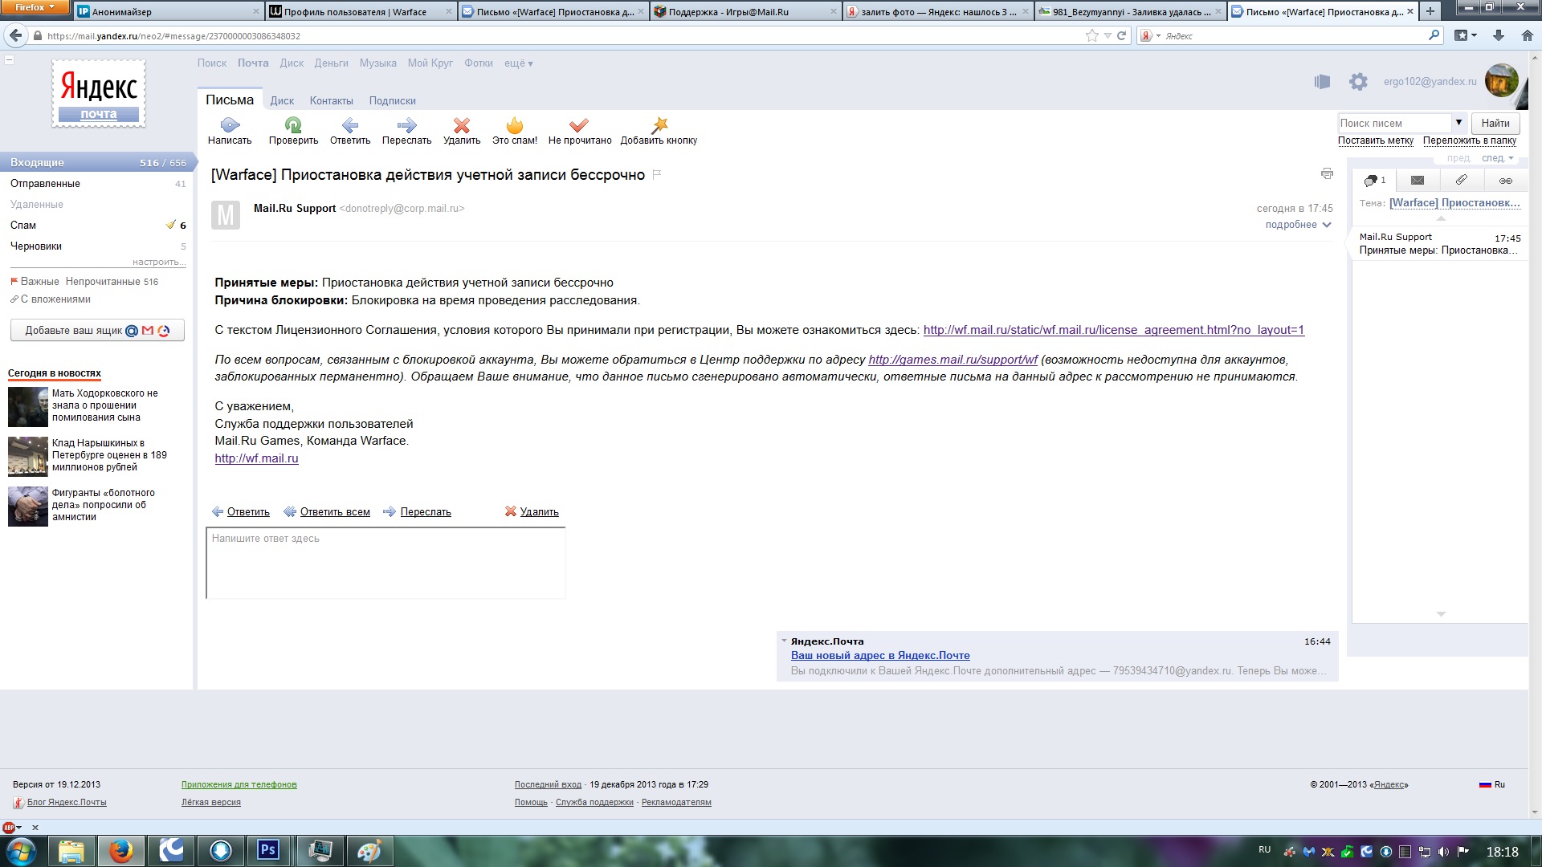Open the Firefox bookmarks menu star button

(x=1466, y=35)
